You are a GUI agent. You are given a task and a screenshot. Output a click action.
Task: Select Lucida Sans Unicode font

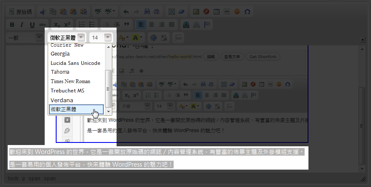point(77,63)
